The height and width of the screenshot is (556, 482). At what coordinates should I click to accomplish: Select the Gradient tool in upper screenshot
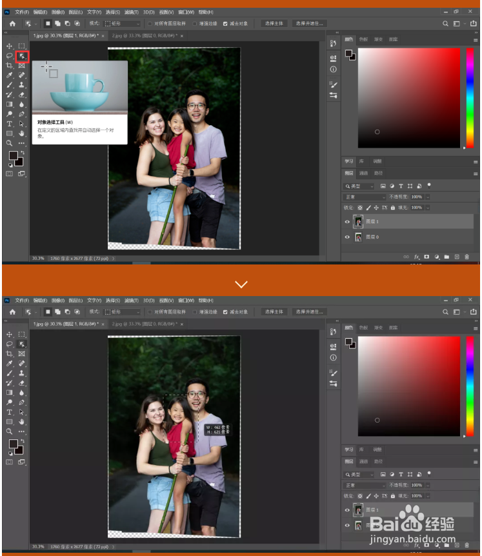(x=9, y=104)
